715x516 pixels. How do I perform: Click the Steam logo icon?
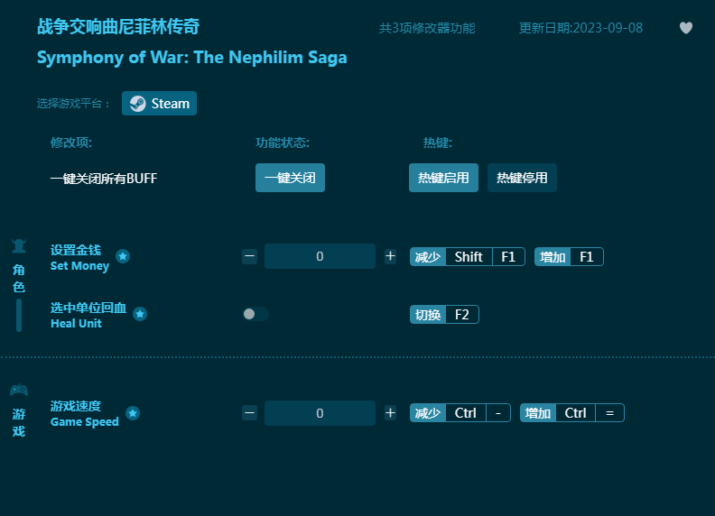pos(137,104)
